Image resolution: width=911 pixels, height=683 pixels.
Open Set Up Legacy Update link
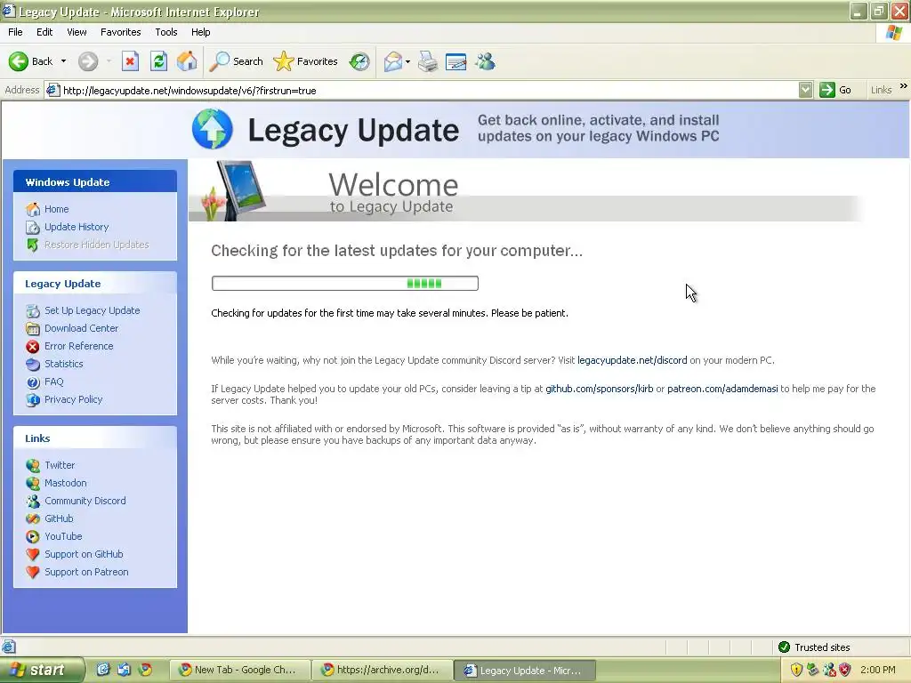[x=93, y=310]
